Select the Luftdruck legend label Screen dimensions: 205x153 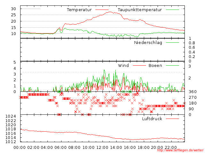pos(152,119)
